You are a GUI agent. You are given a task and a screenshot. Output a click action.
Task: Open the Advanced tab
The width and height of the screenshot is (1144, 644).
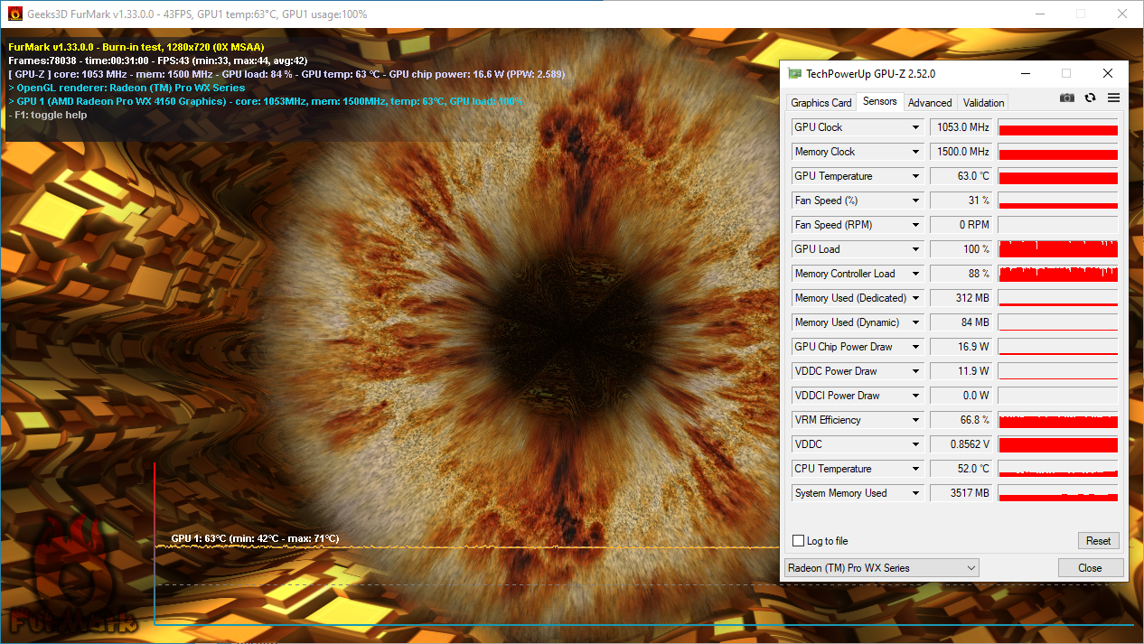[930, 103]
